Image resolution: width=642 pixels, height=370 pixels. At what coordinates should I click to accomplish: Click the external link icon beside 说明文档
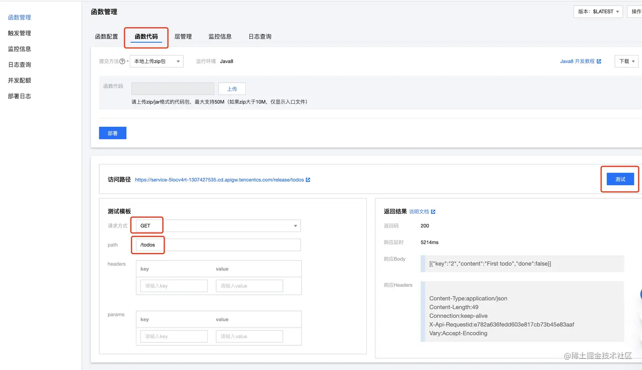(433, 212)
